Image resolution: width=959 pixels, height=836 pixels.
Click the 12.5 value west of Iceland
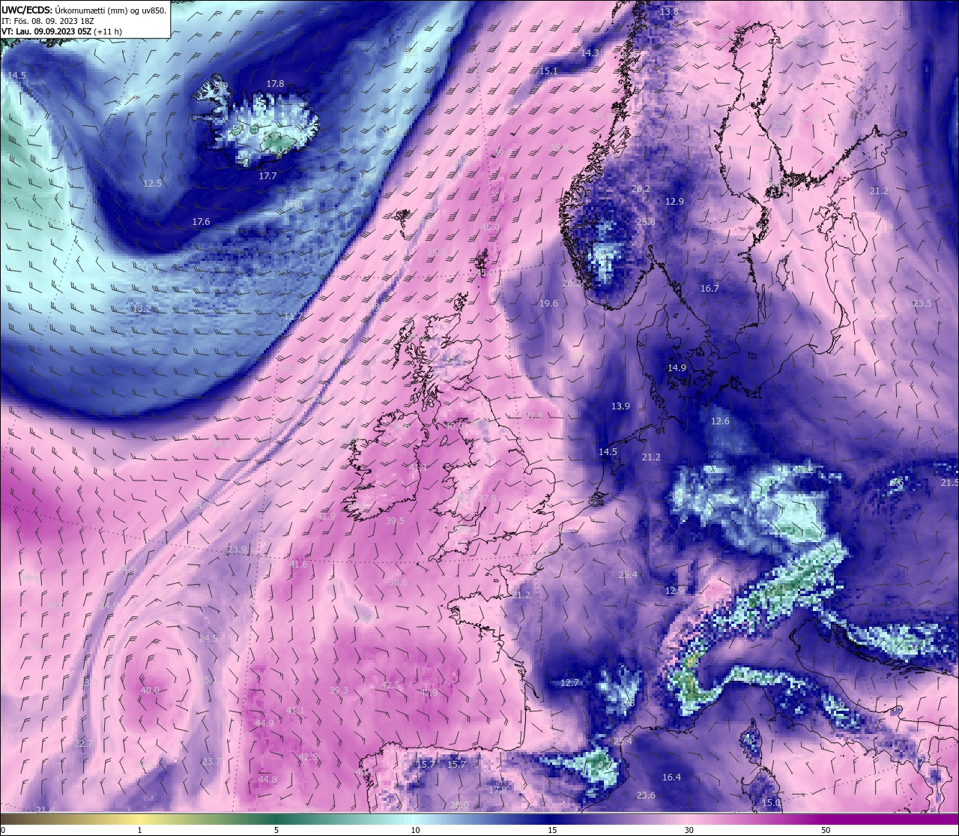point(152,183)
